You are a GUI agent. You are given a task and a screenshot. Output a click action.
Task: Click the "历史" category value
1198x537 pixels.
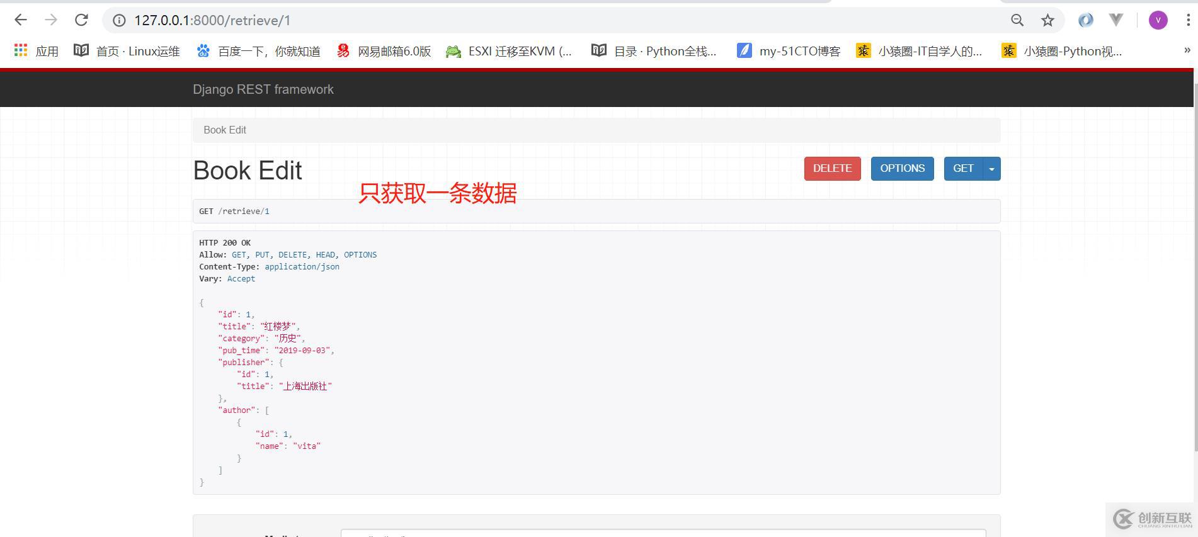click(287, 338)
